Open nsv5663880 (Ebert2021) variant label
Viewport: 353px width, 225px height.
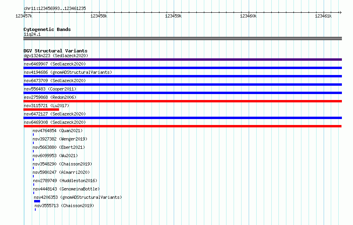coord(59,147)
